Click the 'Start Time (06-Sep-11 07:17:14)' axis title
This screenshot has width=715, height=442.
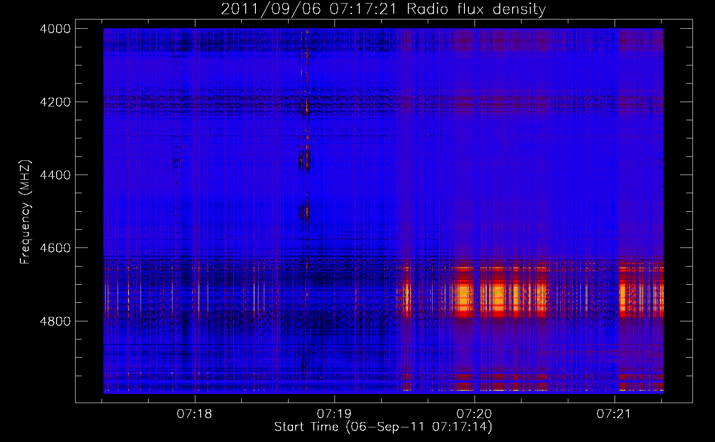pyautogui.click(x=383, y=427)
